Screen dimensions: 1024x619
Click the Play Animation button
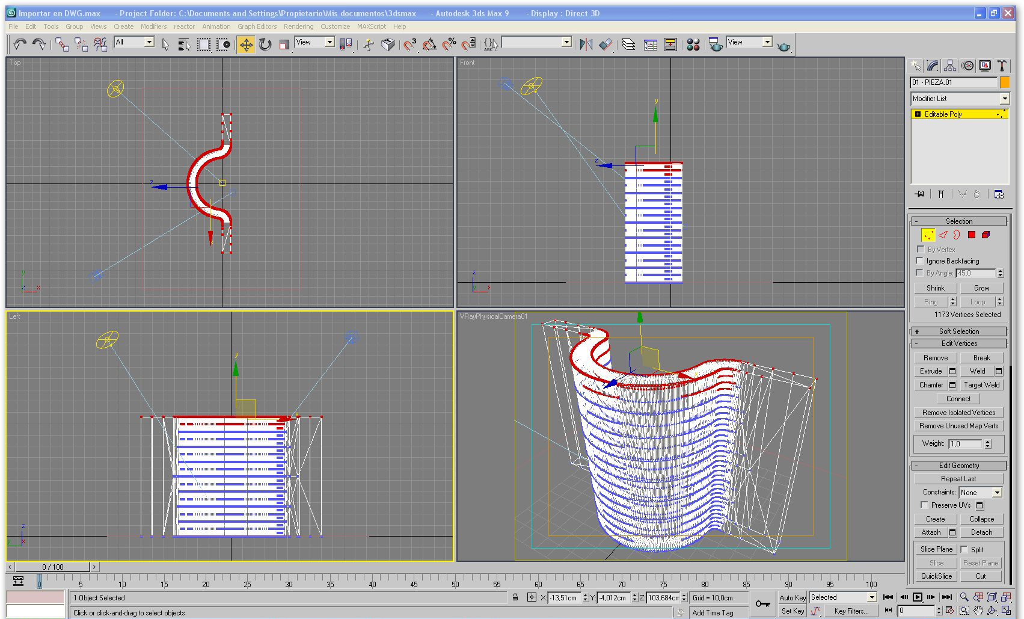917,597
